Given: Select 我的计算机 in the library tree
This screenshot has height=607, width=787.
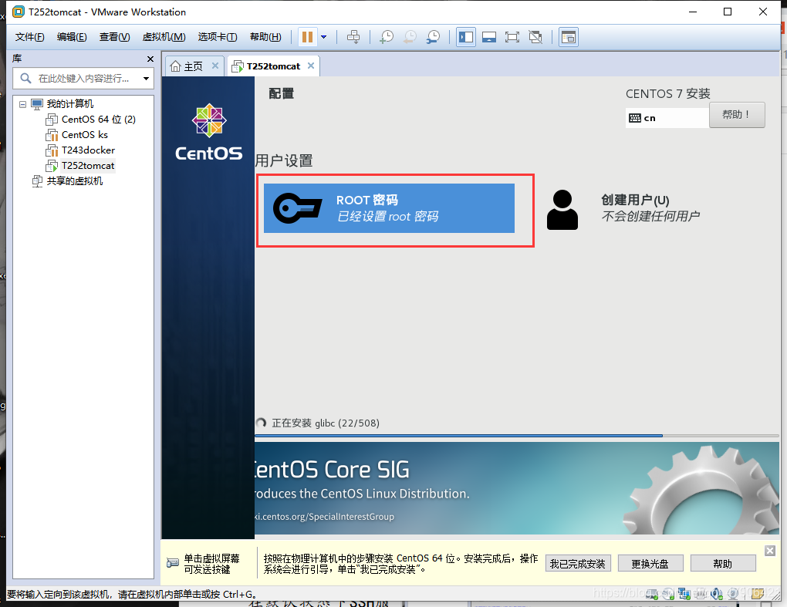Looking at the screenshot, I should point(69,104).
